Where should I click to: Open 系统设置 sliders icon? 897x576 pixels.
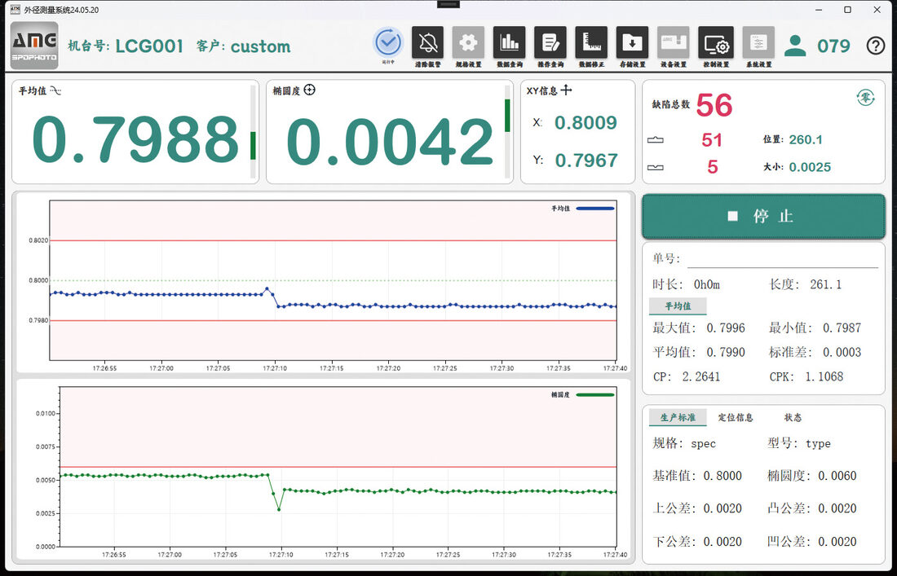pos(758,42)
